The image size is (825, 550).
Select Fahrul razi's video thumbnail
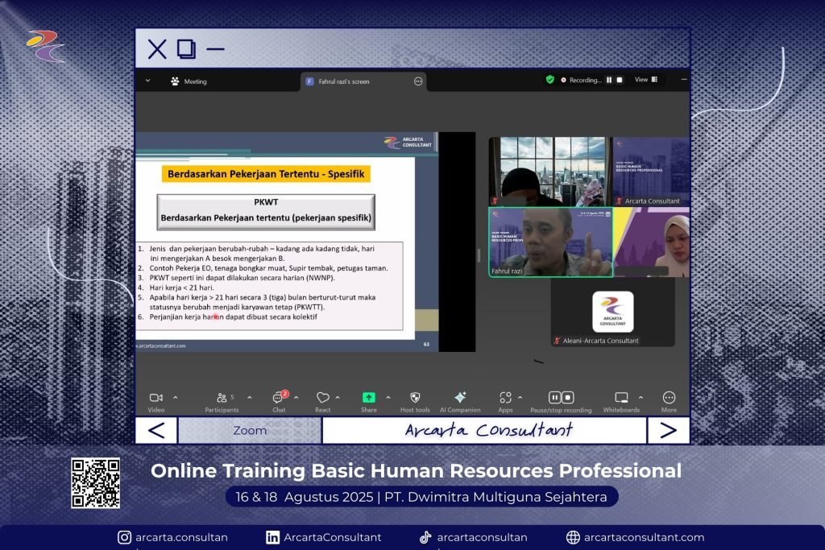coord(550,242)
